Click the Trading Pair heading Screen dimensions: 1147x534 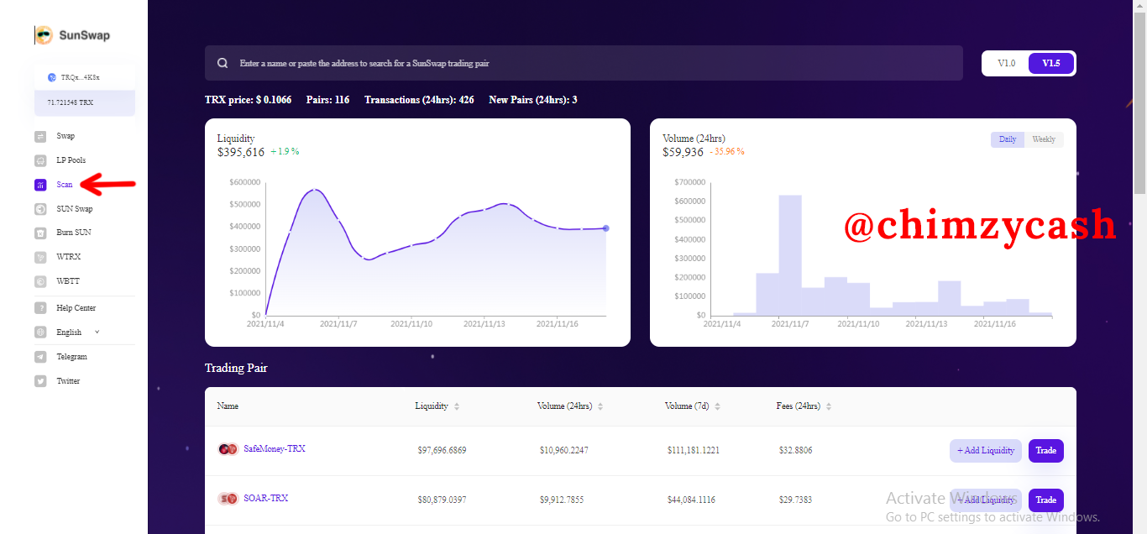pyautogui.click(x=236, y=368)
